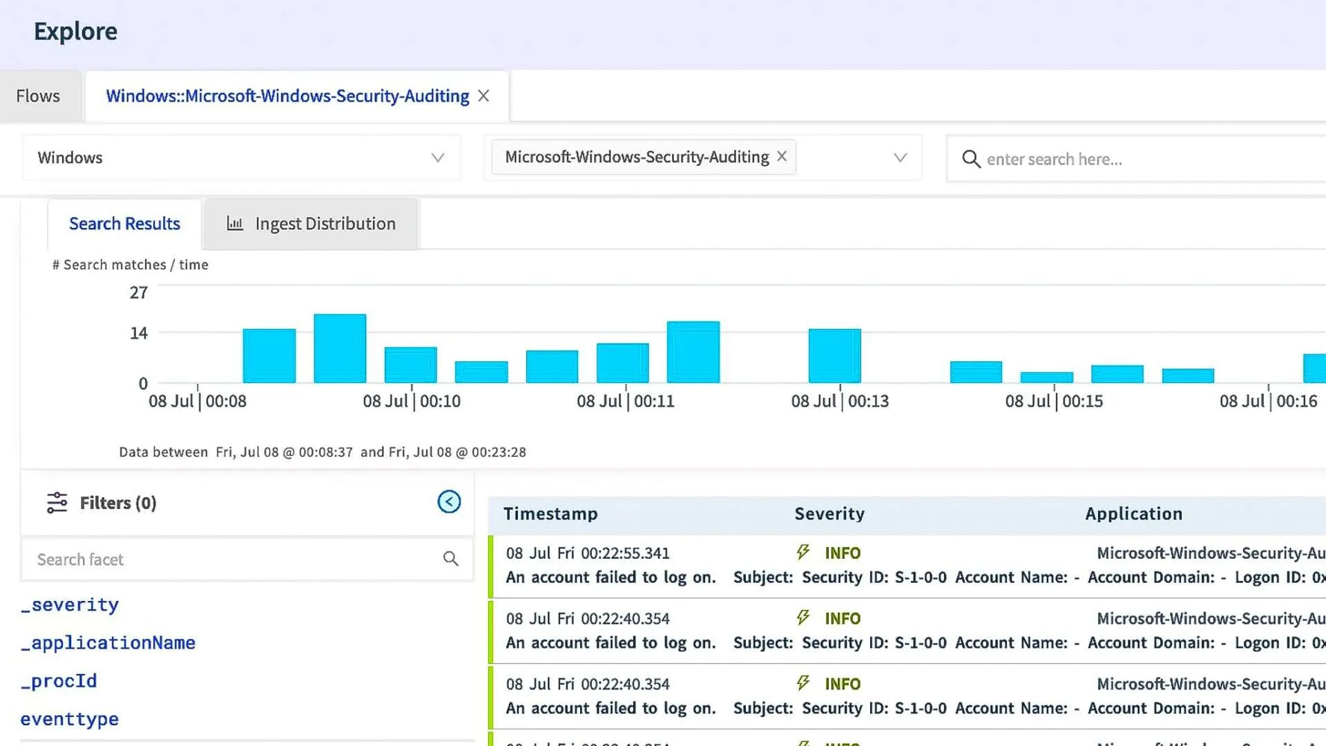Image resolution: width=1326 pixels, height=746 pixels.
Task: Click the histogram bar just after 00:11
Action: [x=693, y=352]
